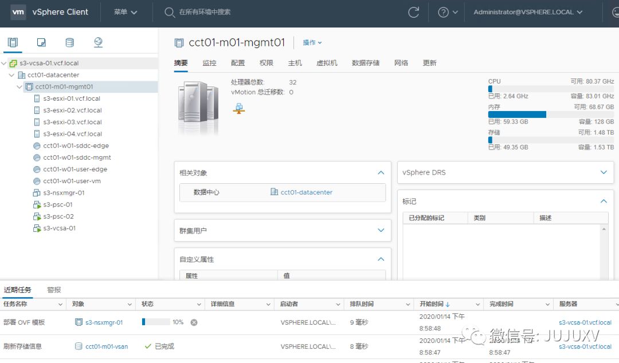Switch to the 数据存储 tab
Viewport: 619px width, 363px height.
coord(366,63)
